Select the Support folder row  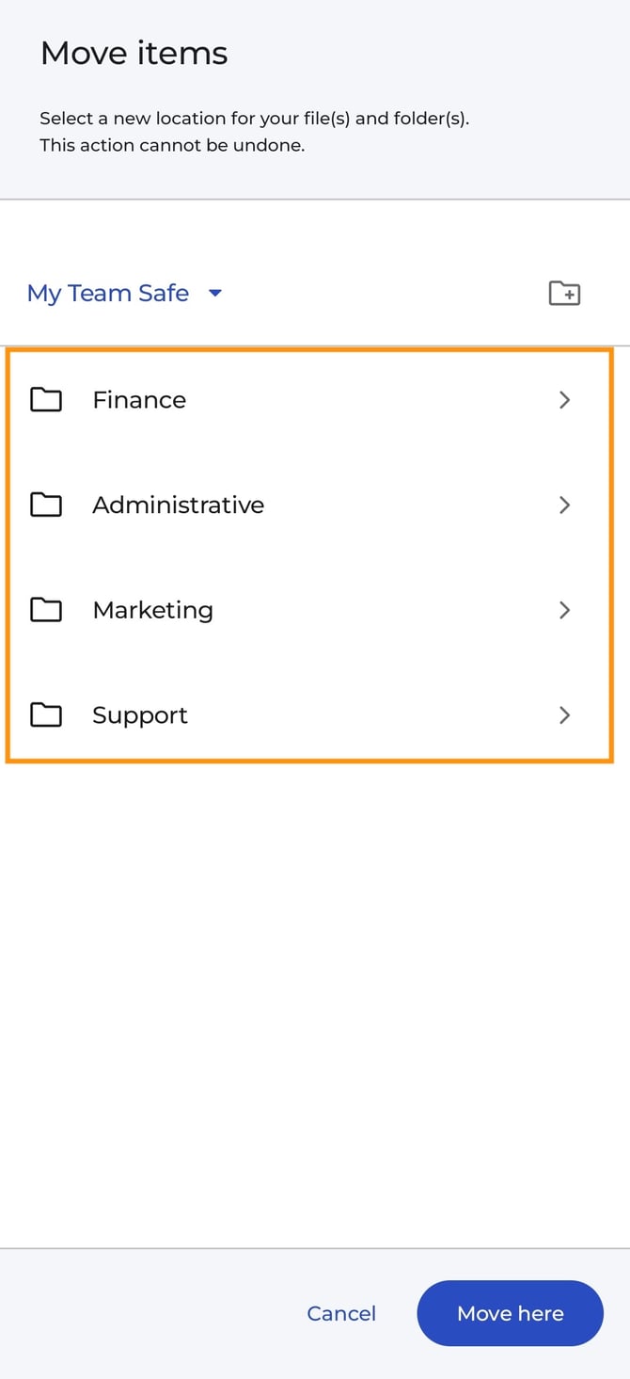coord(282,714)
